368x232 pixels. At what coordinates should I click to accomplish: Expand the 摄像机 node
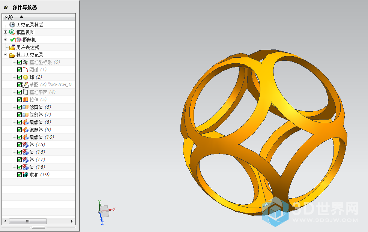pos(5,40)
